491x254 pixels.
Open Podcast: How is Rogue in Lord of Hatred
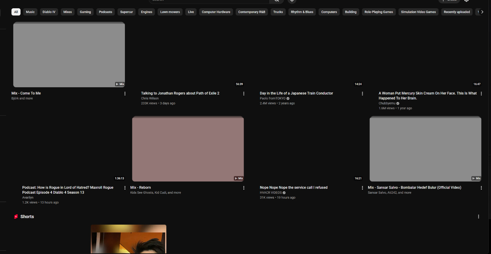tap(68, 190)
